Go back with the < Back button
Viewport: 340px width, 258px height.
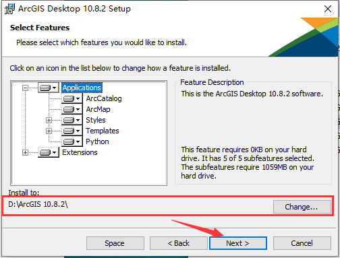(179, 243)
